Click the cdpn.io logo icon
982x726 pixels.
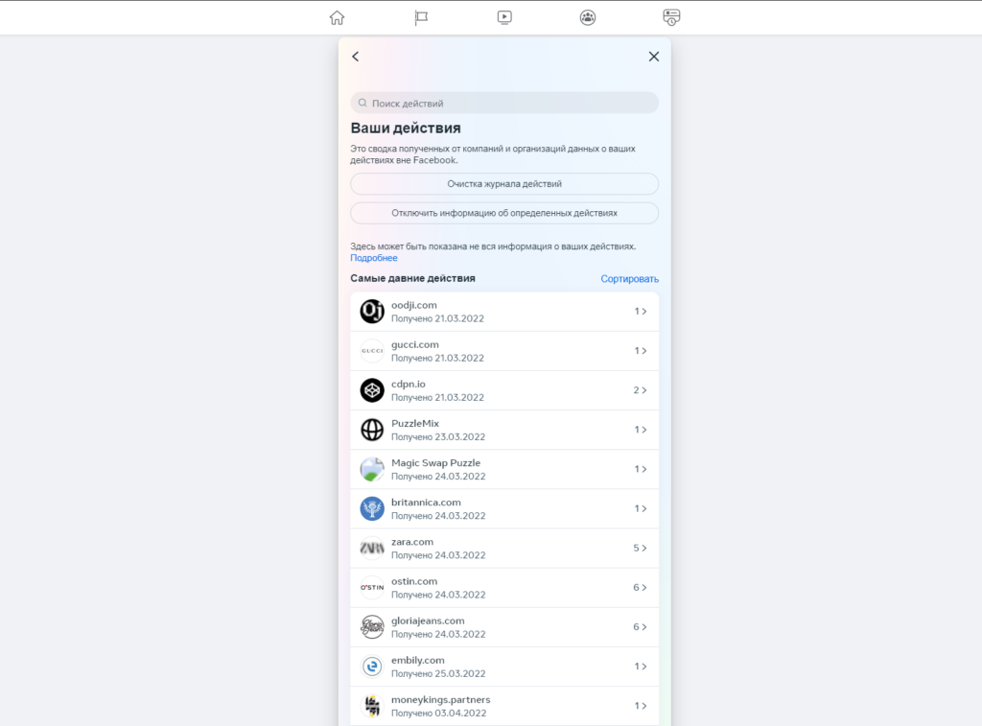pyautogui.click(x=372, y=390)
